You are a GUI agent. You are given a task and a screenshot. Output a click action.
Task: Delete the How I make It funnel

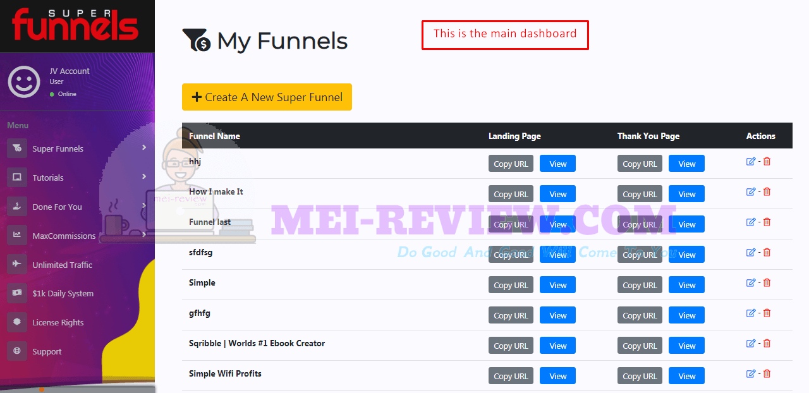click(767, 192)
